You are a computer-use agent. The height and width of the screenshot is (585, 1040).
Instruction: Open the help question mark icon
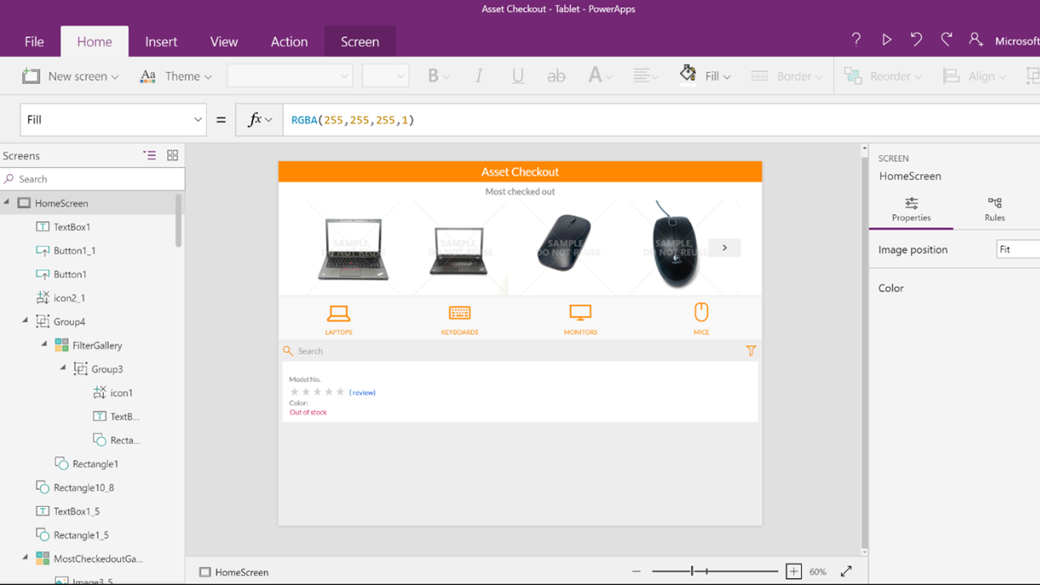(x=856, y=40)
